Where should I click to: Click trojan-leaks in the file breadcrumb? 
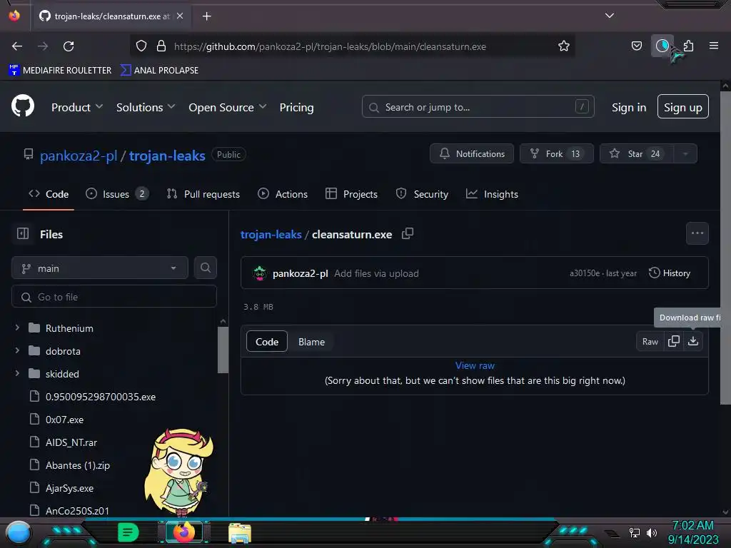tap(271, 234)
